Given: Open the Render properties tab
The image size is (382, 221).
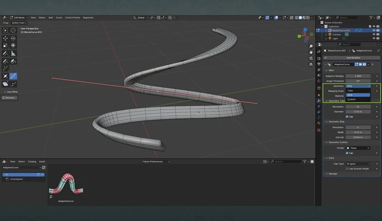Looking at the screenshot, I should pos(319,58).
